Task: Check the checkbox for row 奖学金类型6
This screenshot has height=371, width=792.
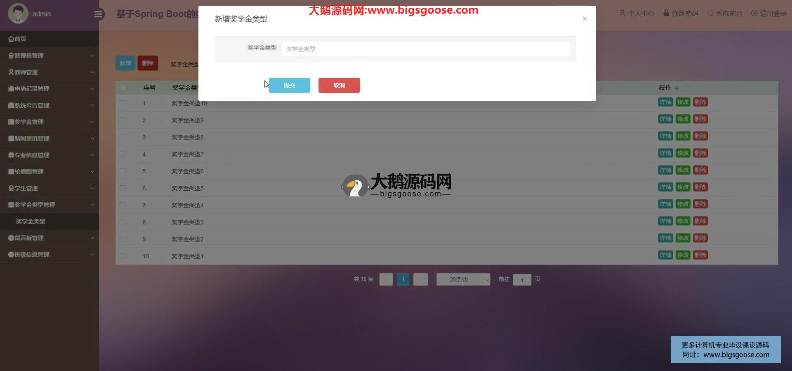Action: point(123,171)
